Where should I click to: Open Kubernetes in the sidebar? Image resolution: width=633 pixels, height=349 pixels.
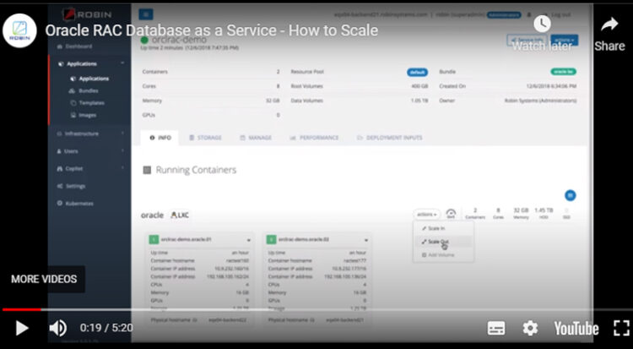pyautogui.click(x=75, y=204)
